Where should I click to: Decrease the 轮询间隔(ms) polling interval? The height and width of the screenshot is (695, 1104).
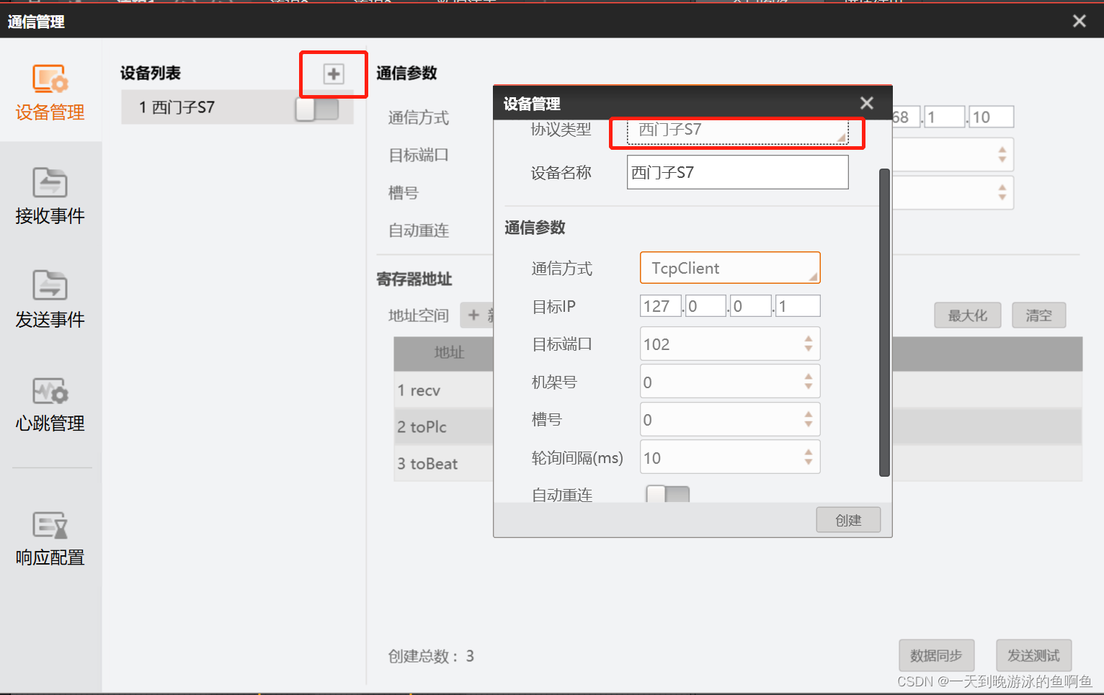809,463
